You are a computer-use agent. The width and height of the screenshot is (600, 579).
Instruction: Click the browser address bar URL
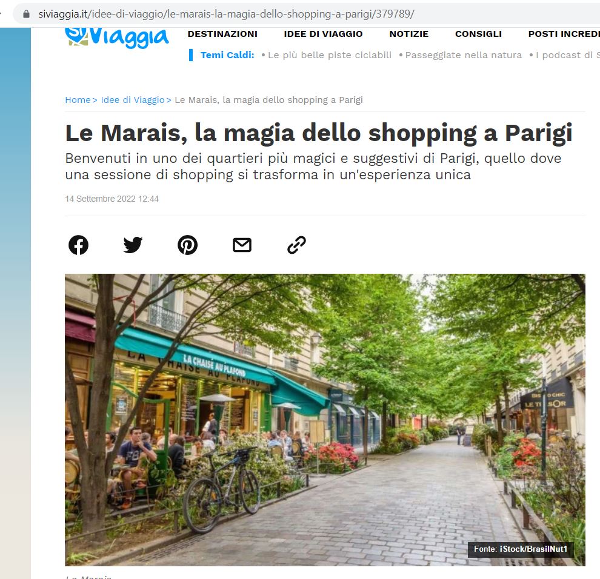click(226, 14)
